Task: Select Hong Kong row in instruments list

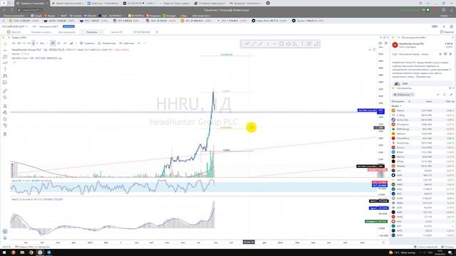Action: 423,143
